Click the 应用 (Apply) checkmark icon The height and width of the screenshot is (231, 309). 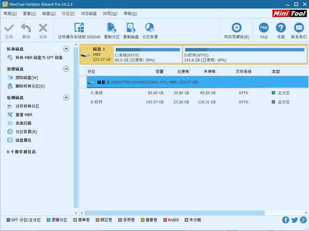pos(9,28)
